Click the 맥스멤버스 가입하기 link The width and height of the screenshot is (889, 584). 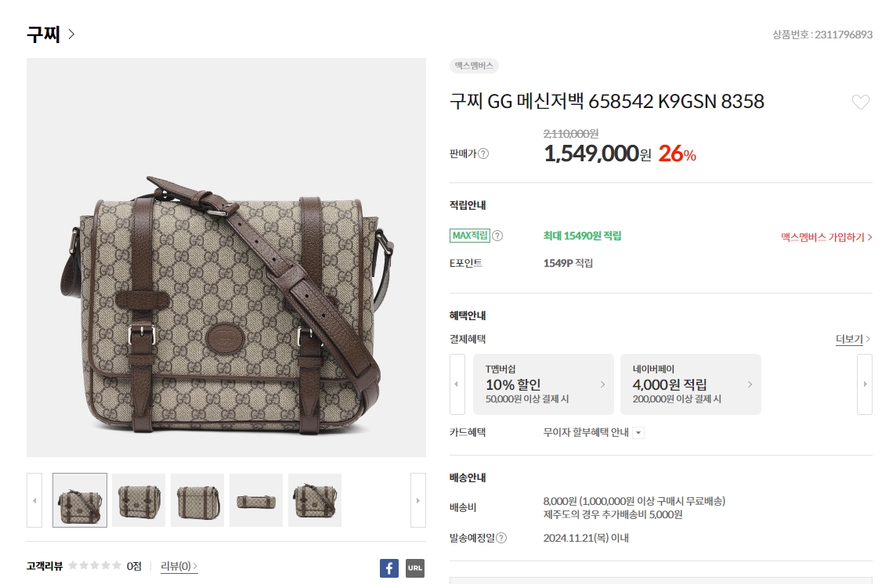[826, 237]
